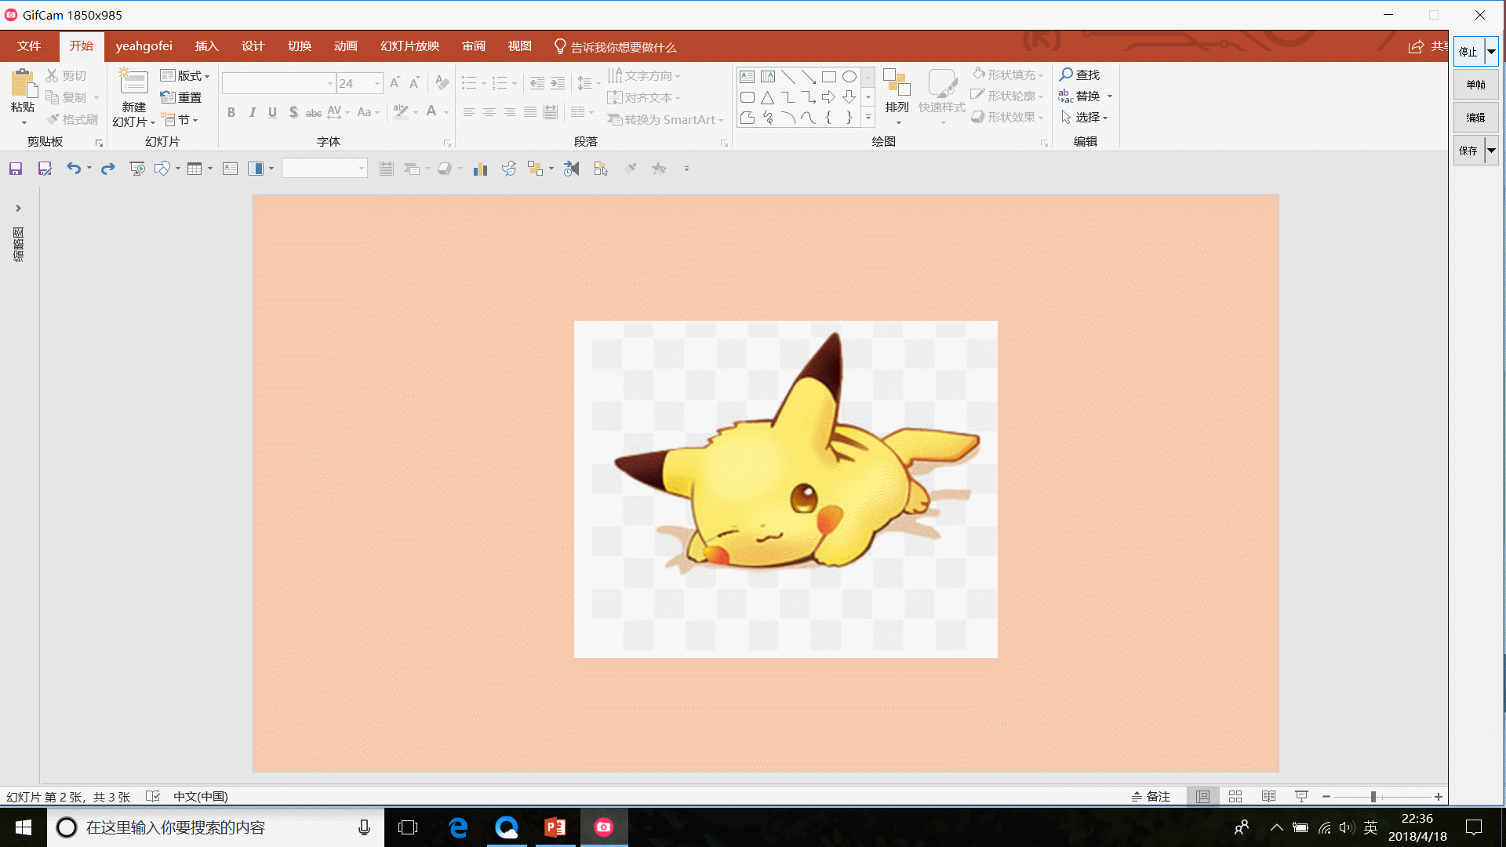Toggle reading view in status bar
1506x847 pixels.
(1268, 796)
